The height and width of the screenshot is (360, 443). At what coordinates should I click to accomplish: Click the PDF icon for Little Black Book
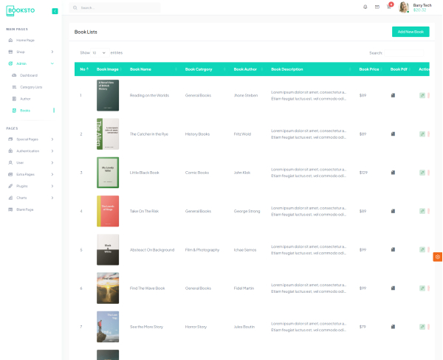[394, 173]
